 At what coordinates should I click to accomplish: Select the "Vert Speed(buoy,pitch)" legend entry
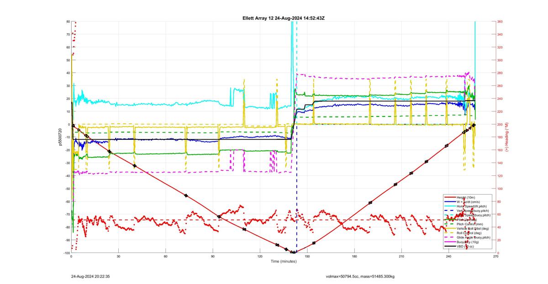pyautogui.click(x=466, y=210)
